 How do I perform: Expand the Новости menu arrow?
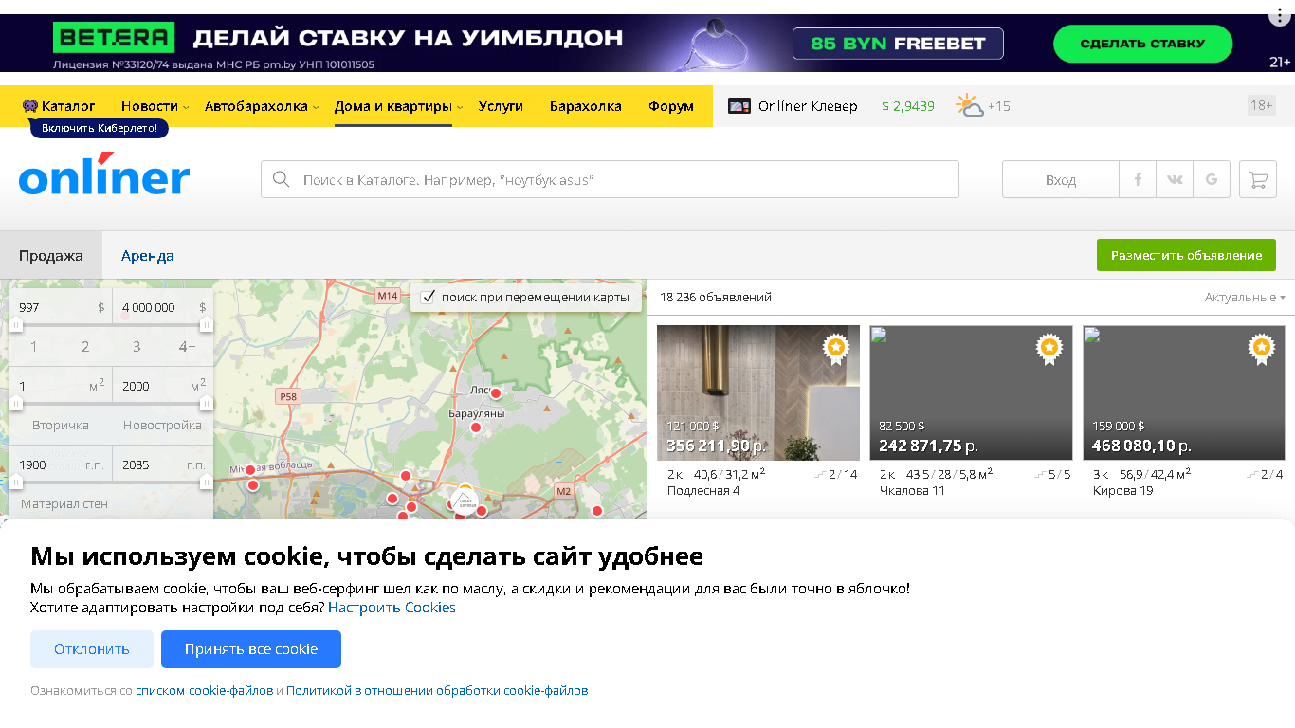coord(186,107)
